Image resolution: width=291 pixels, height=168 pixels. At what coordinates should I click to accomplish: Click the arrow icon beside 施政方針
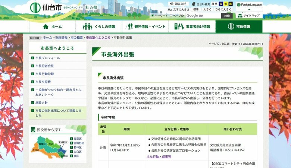(x=33, y=102)
